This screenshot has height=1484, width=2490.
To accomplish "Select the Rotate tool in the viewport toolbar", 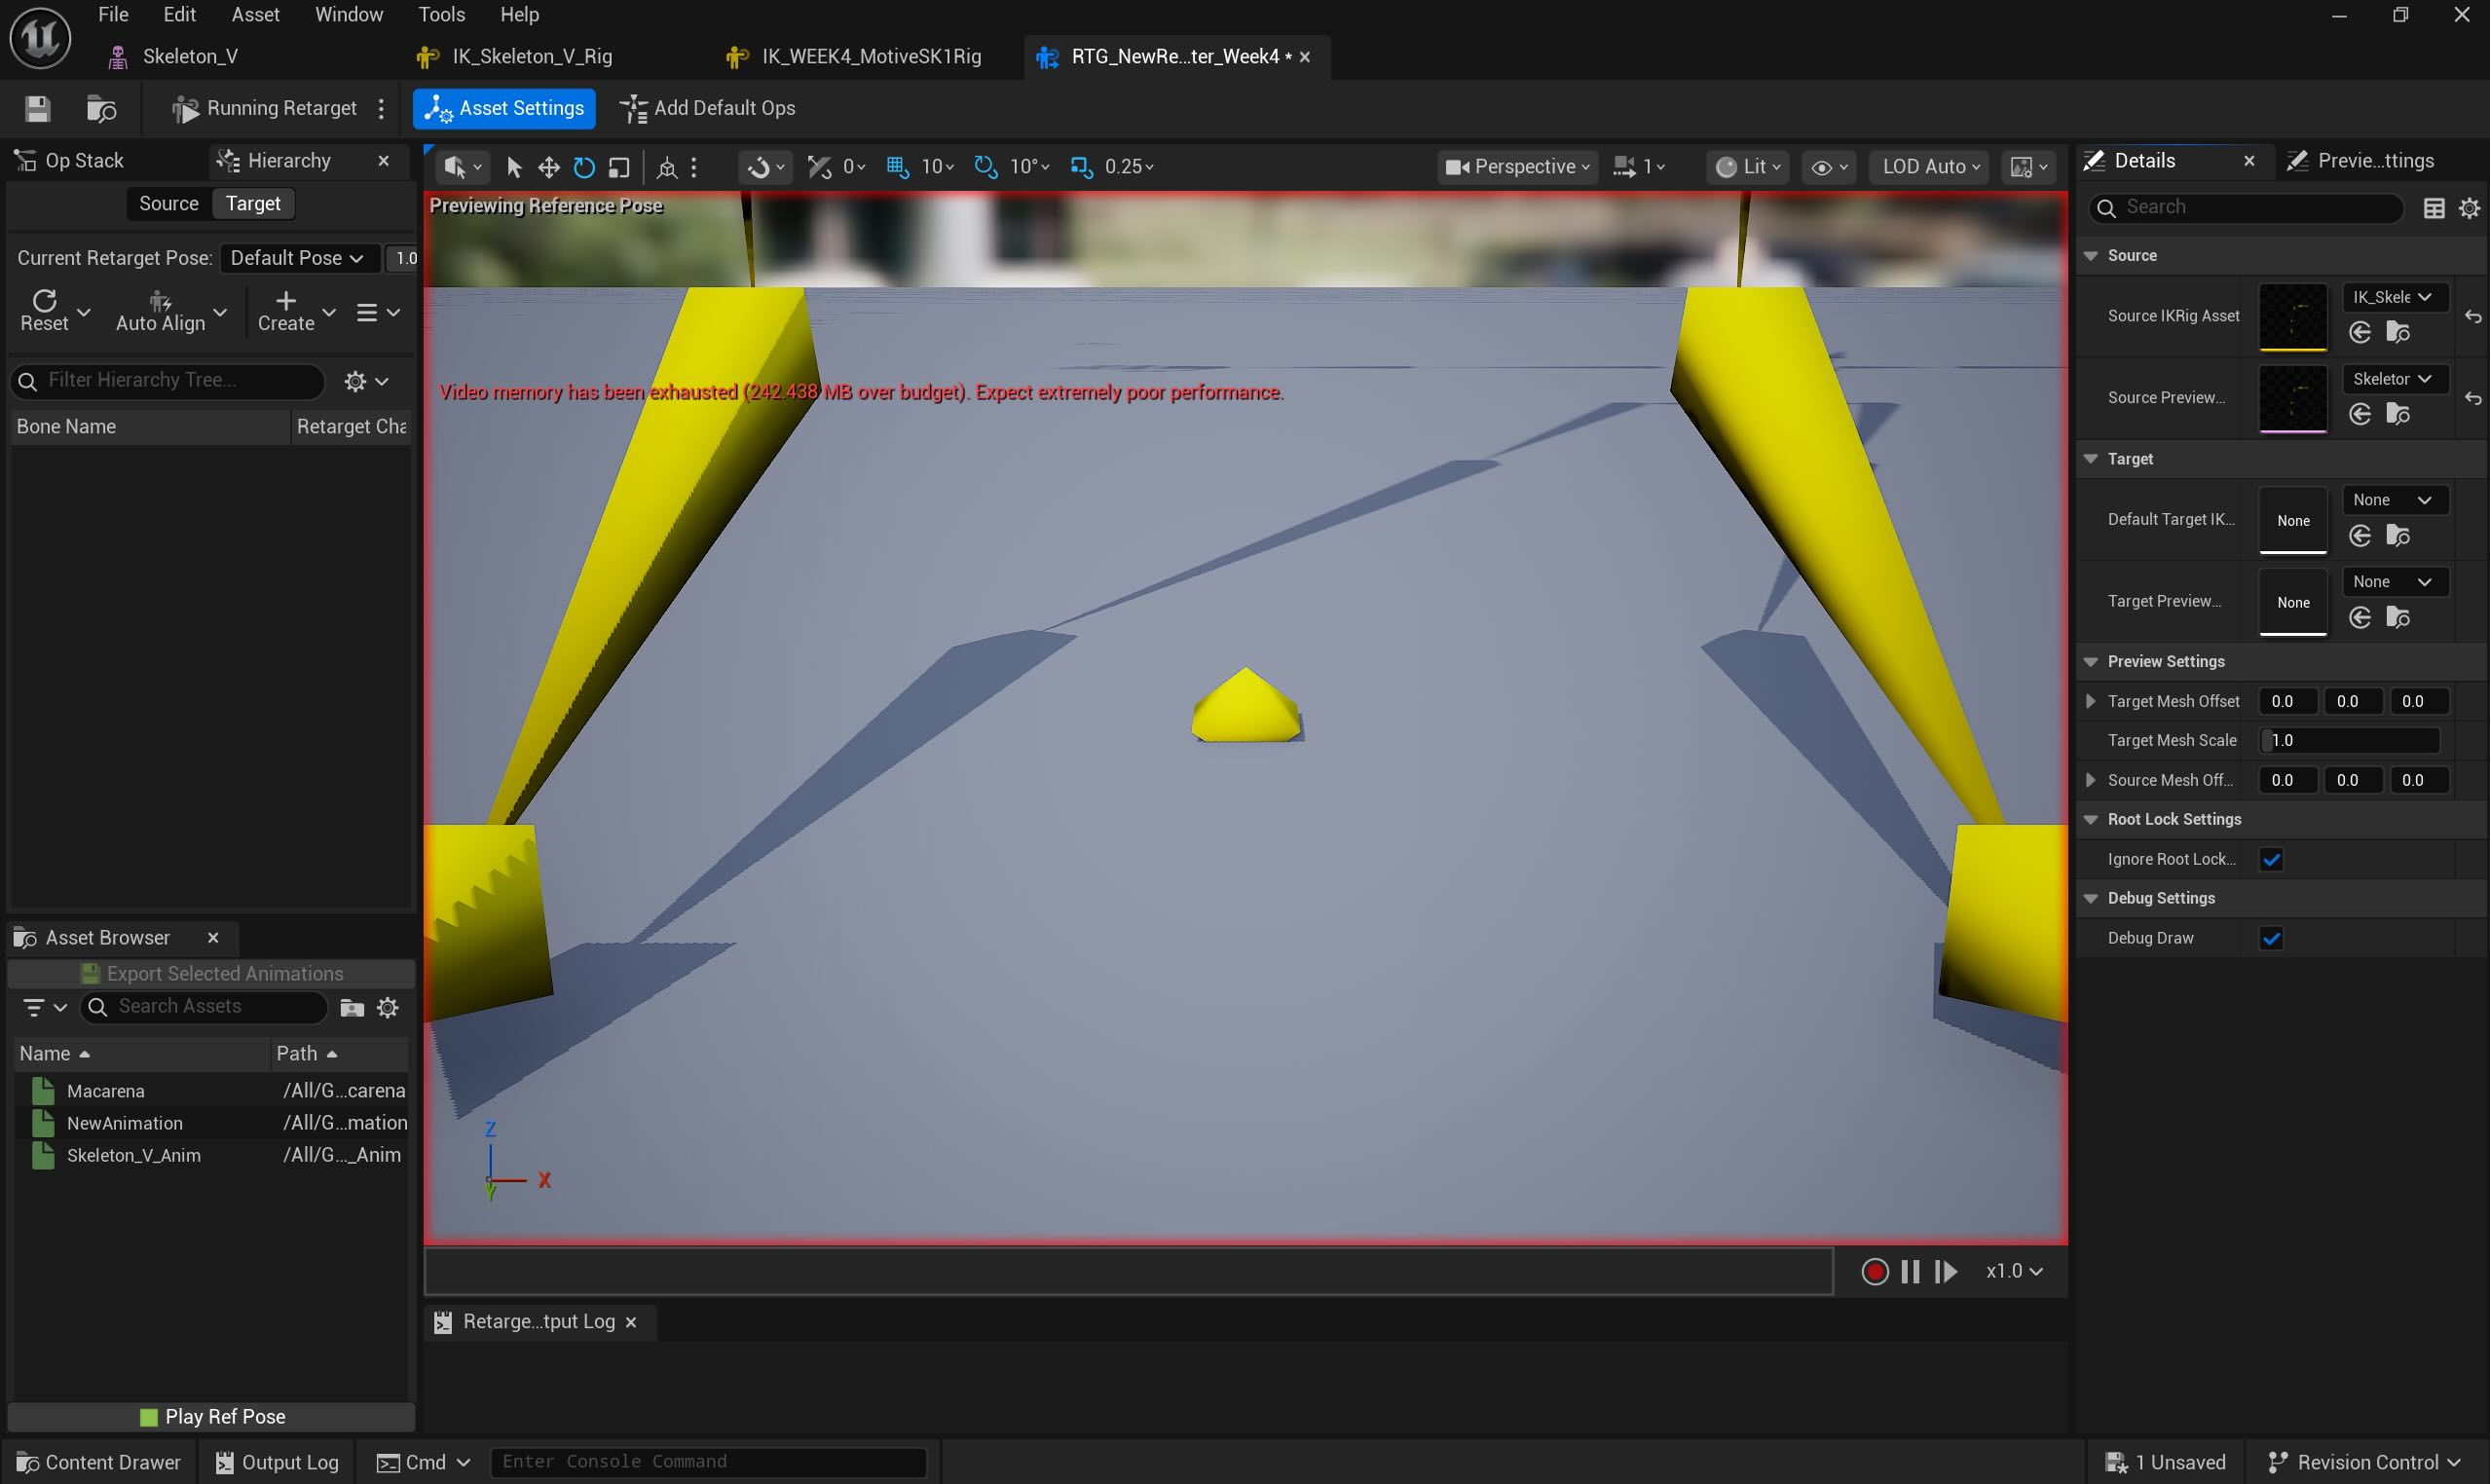I will [x=584, y=167].
